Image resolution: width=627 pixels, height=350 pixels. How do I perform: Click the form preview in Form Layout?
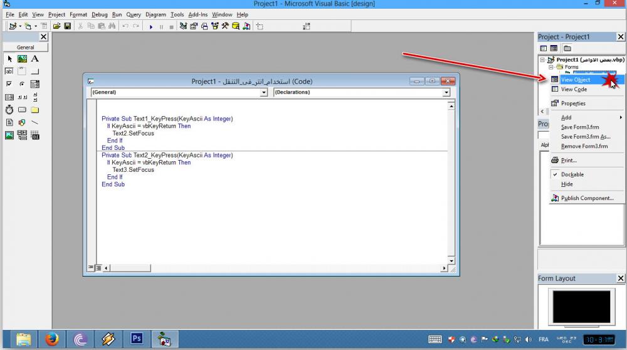581,307
